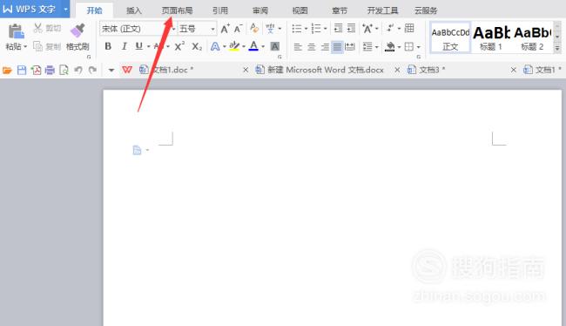Screen dimensions: 566x326
Task: Open bullet list dropdown
Action: pos(306,29)
